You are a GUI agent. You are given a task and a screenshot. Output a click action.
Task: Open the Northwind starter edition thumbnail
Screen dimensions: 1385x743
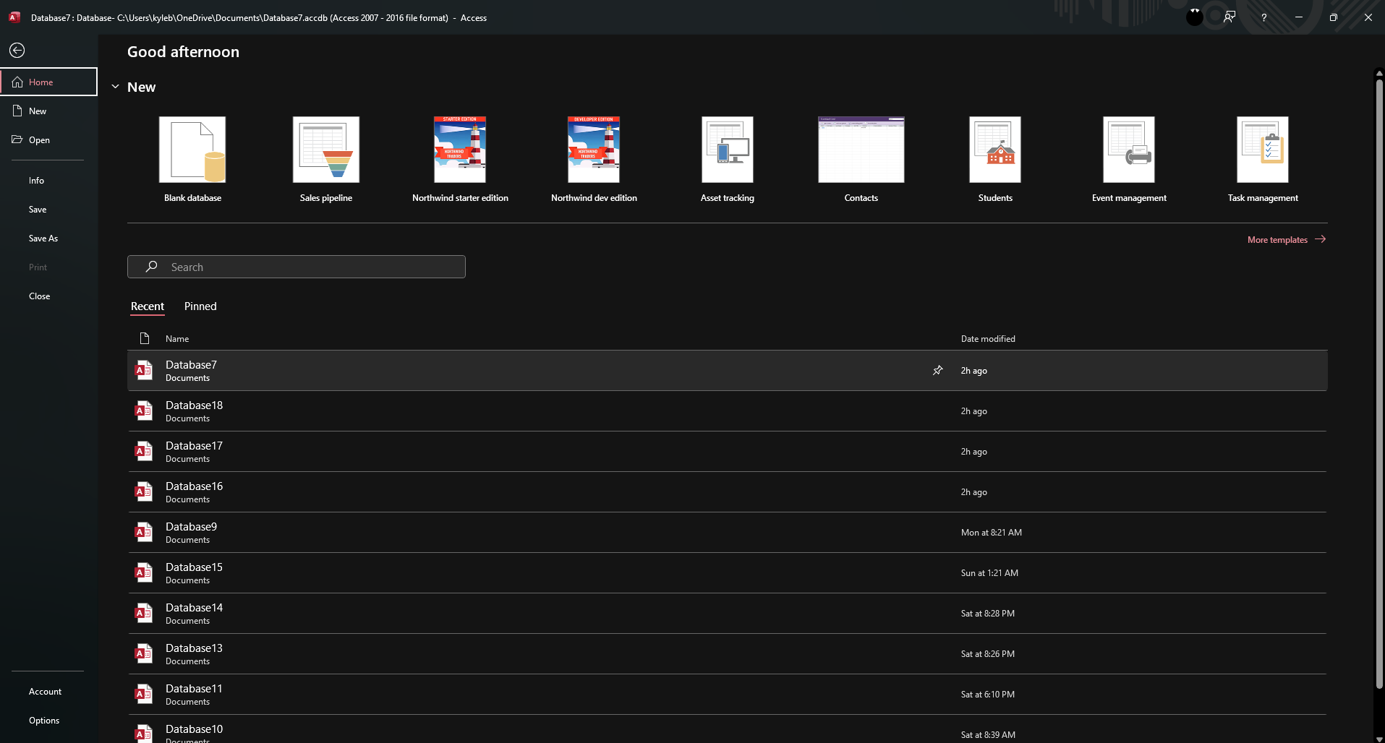pyautogui.click(x=460, y=150)
